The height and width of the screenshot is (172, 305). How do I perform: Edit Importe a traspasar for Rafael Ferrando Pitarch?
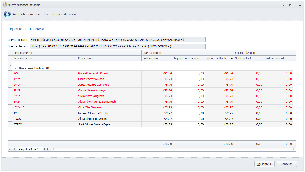click(189, 73)
